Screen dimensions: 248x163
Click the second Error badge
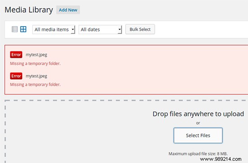16,76
